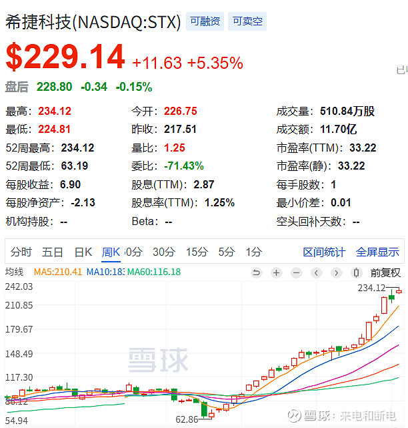Move chart left with left chevron

tap(317, 272)
